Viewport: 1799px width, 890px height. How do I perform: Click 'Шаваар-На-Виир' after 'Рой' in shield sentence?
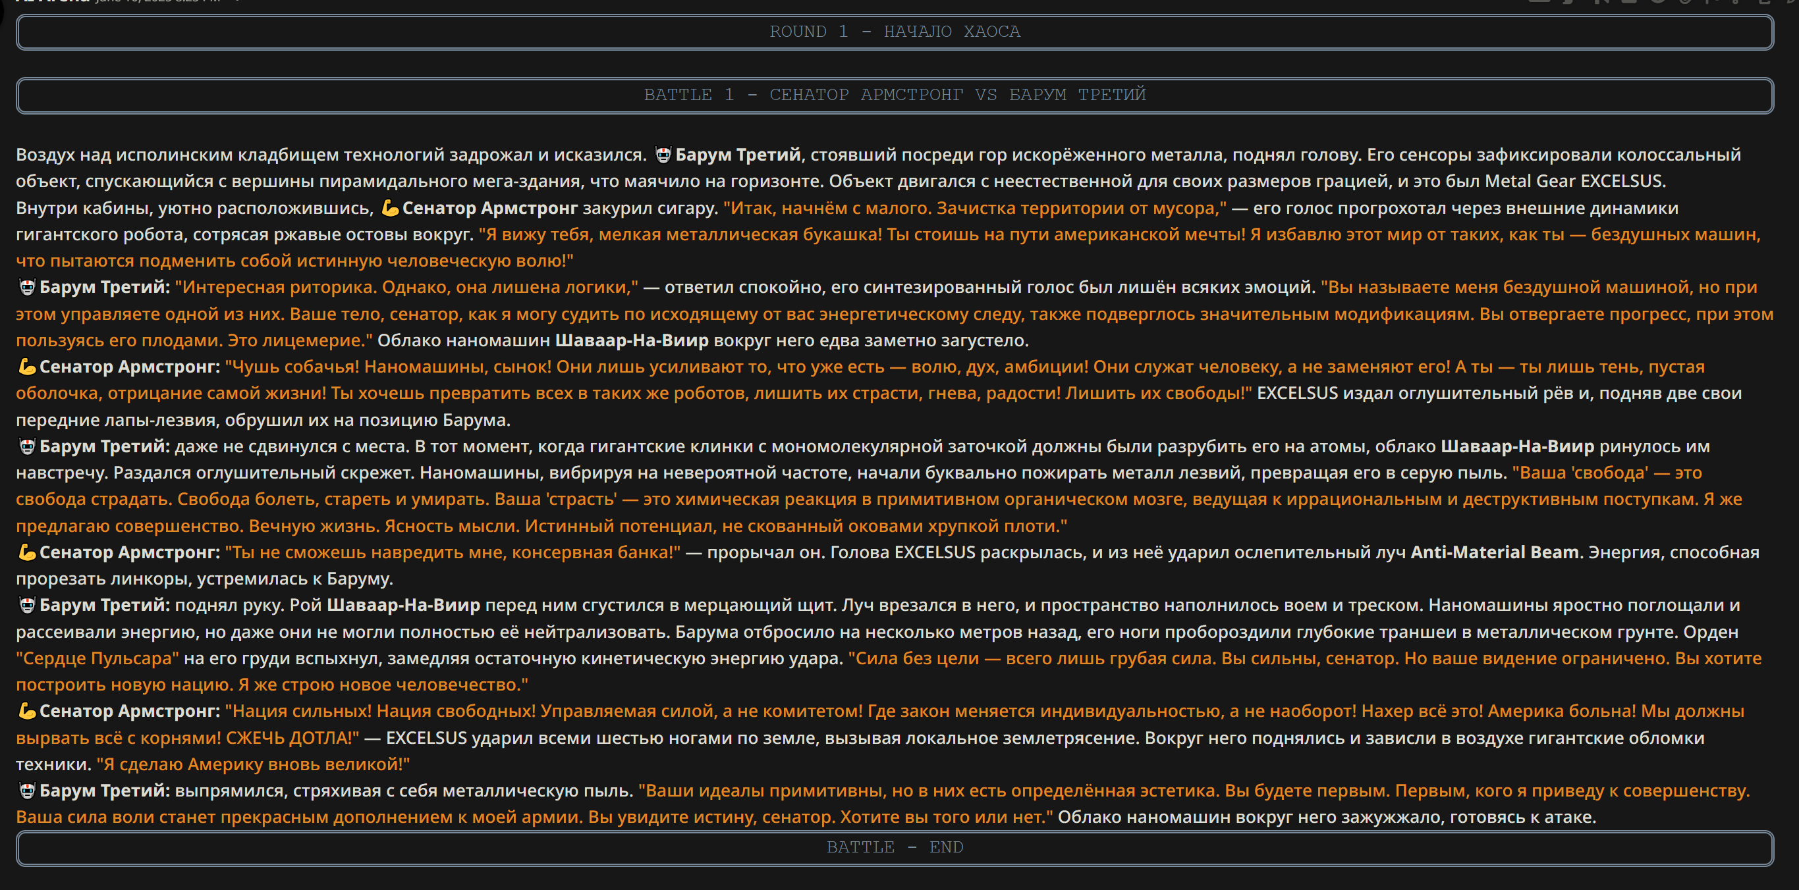404,605
